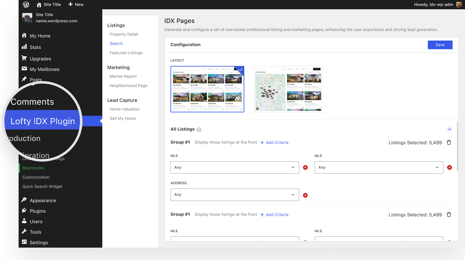Viewport: 465px width, 260px height.
Task: Click the Save button
Action: [440, 45]
